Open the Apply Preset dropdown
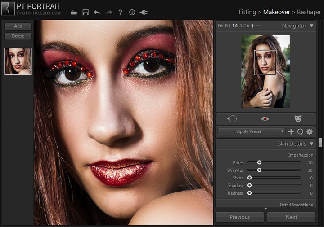This screenshot has width=324, height=227. (x=252, y=131)
